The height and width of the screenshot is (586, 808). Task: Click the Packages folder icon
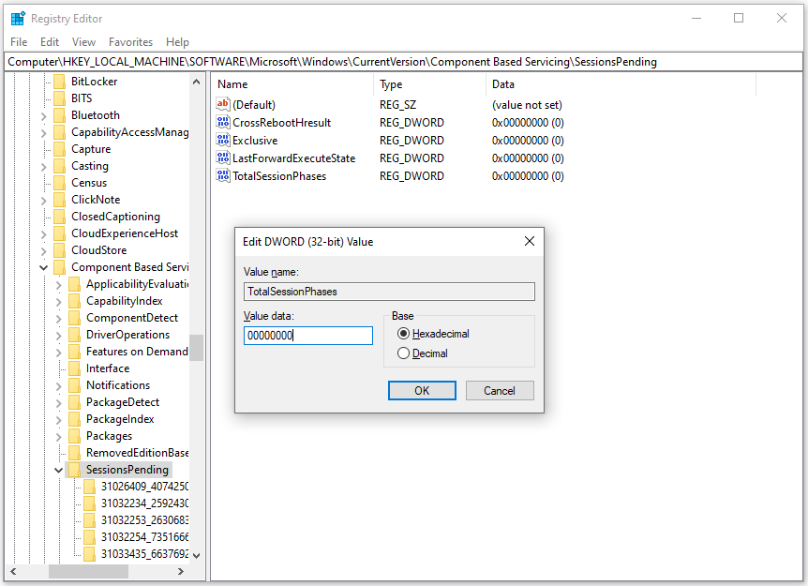[x=75, y=436]
